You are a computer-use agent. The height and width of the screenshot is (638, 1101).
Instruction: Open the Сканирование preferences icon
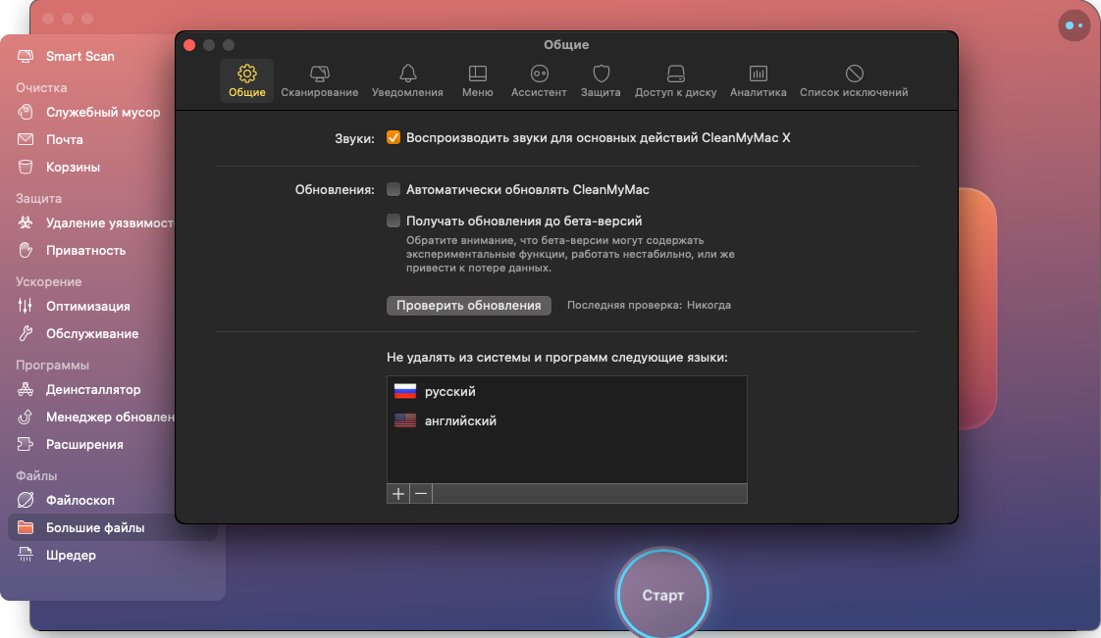(319, 74)
